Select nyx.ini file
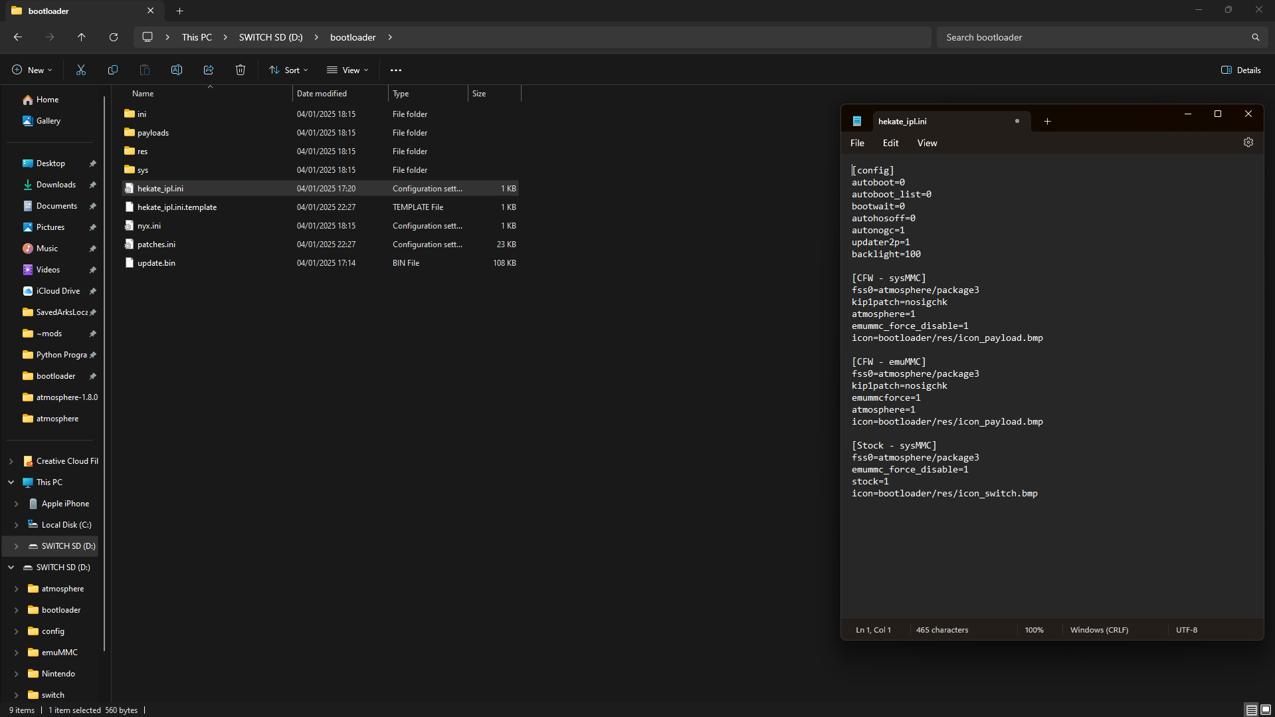The width and height of the screenshot is (1275, 717). pyautogui.click(x=320, y=226)
